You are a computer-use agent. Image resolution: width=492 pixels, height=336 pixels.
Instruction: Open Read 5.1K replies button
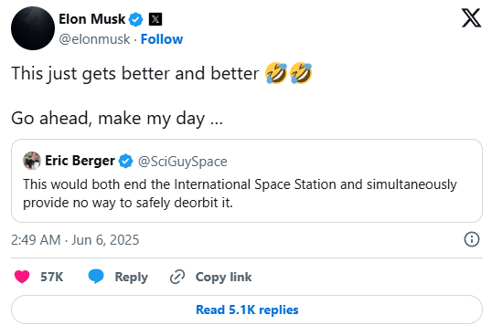[x=247, y=310]
